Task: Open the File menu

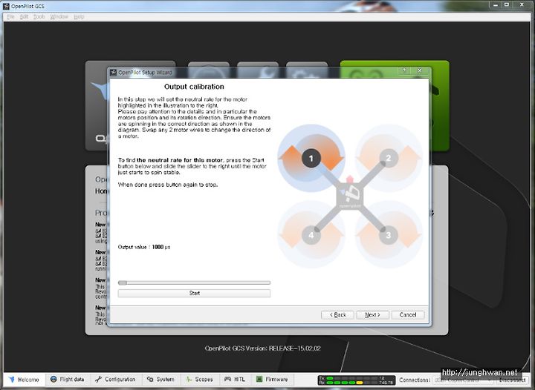Action: [10, 16]
